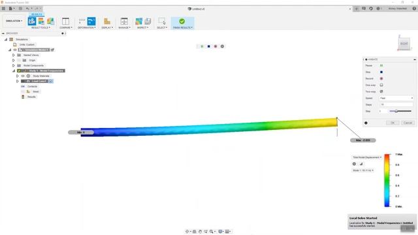Click the Compare split-view icon
This screenshot has height=235, width=418.
(x=65, y=21)
